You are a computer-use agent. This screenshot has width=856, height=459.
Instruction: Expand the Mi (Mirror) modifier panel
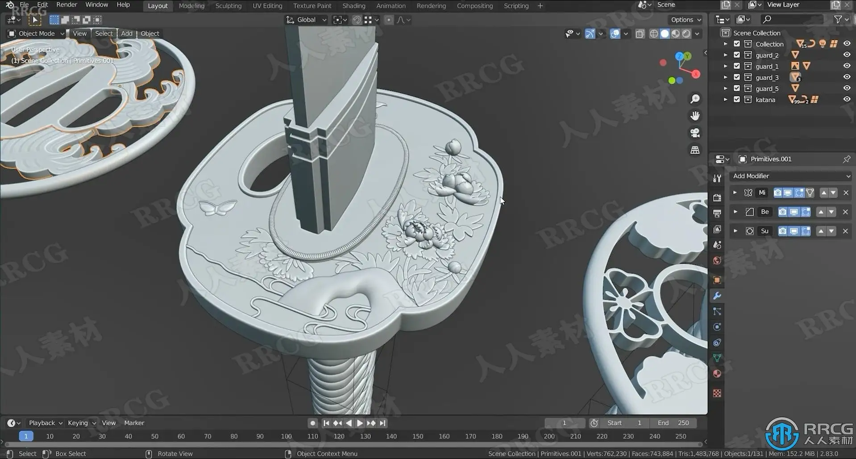(x=735, y=193)
